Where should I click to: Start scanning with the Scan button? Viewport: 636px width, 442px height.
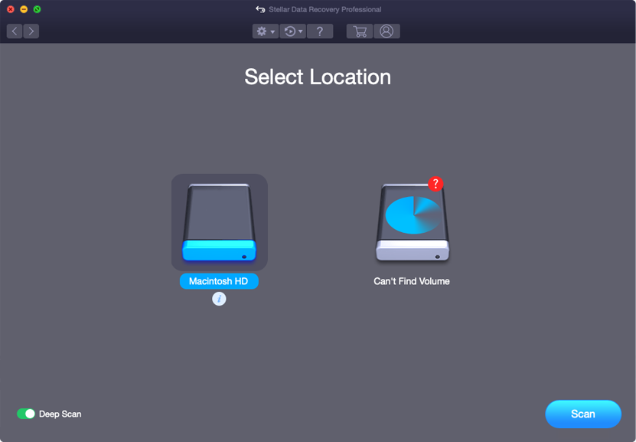click(583, 414)
